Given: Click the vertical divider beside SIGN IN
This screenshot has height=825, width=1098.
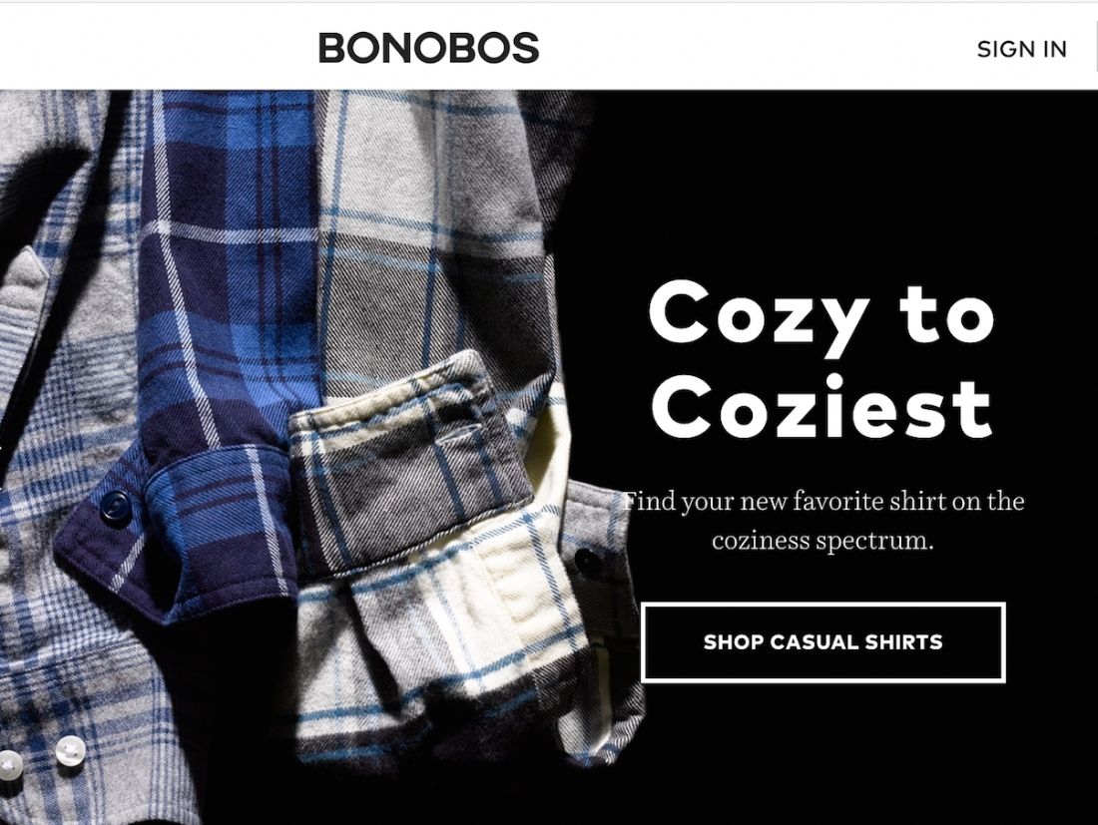Looking at the screenshot, I should [x=1096, y=48].
